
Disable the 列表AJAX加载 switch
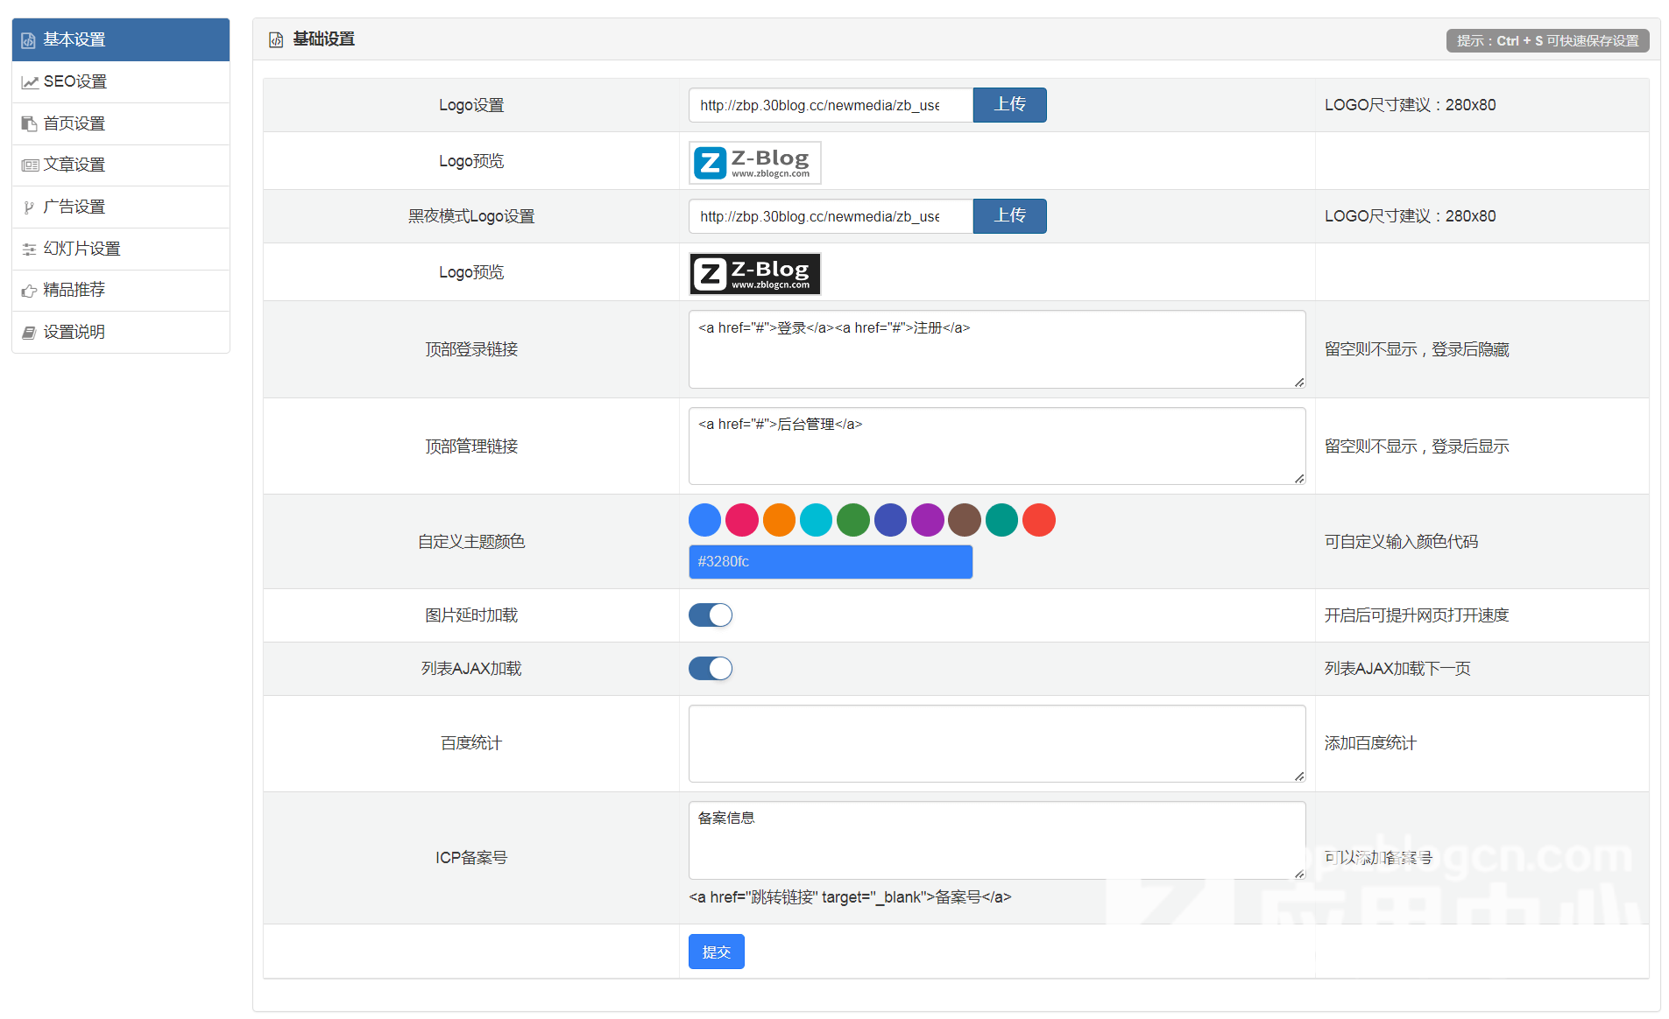click(x=710, y=669)
